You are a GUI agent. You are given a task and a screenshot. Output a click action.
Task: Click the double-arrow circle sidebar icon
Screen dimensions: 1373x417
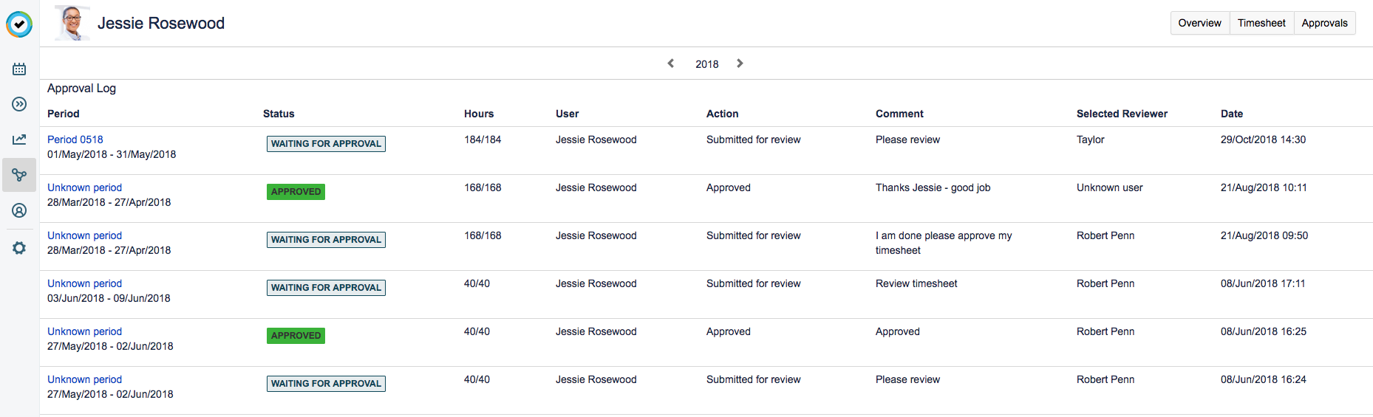point(19,104)
